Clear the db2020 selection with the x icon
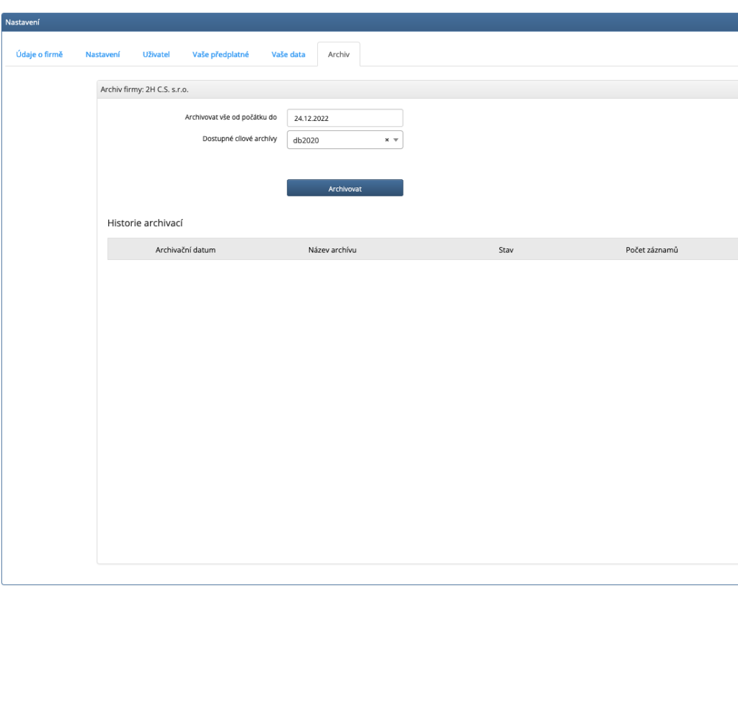Viewport: 738px width, 708px height. click(x=387, y=140)
